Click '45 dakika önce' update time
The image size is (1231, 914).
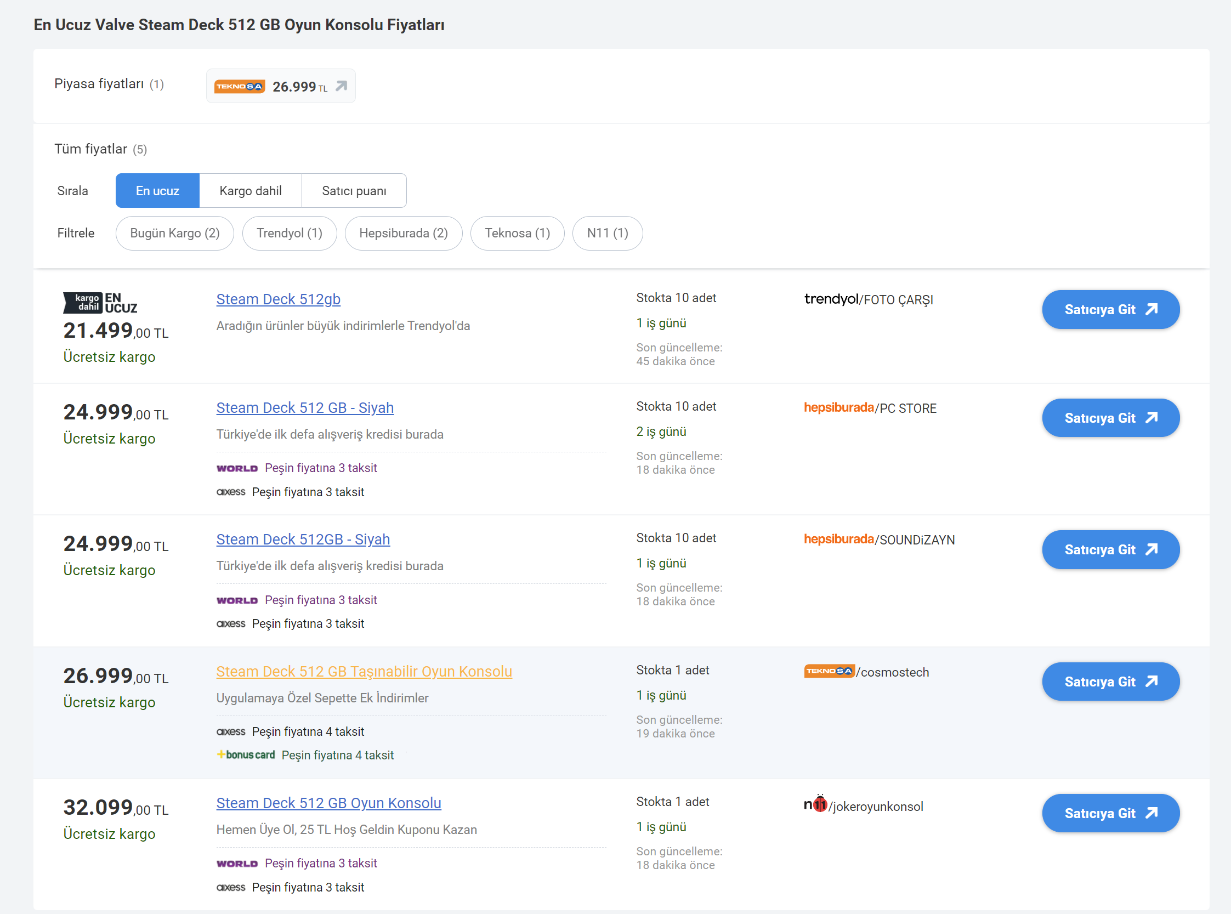(676, 361)
